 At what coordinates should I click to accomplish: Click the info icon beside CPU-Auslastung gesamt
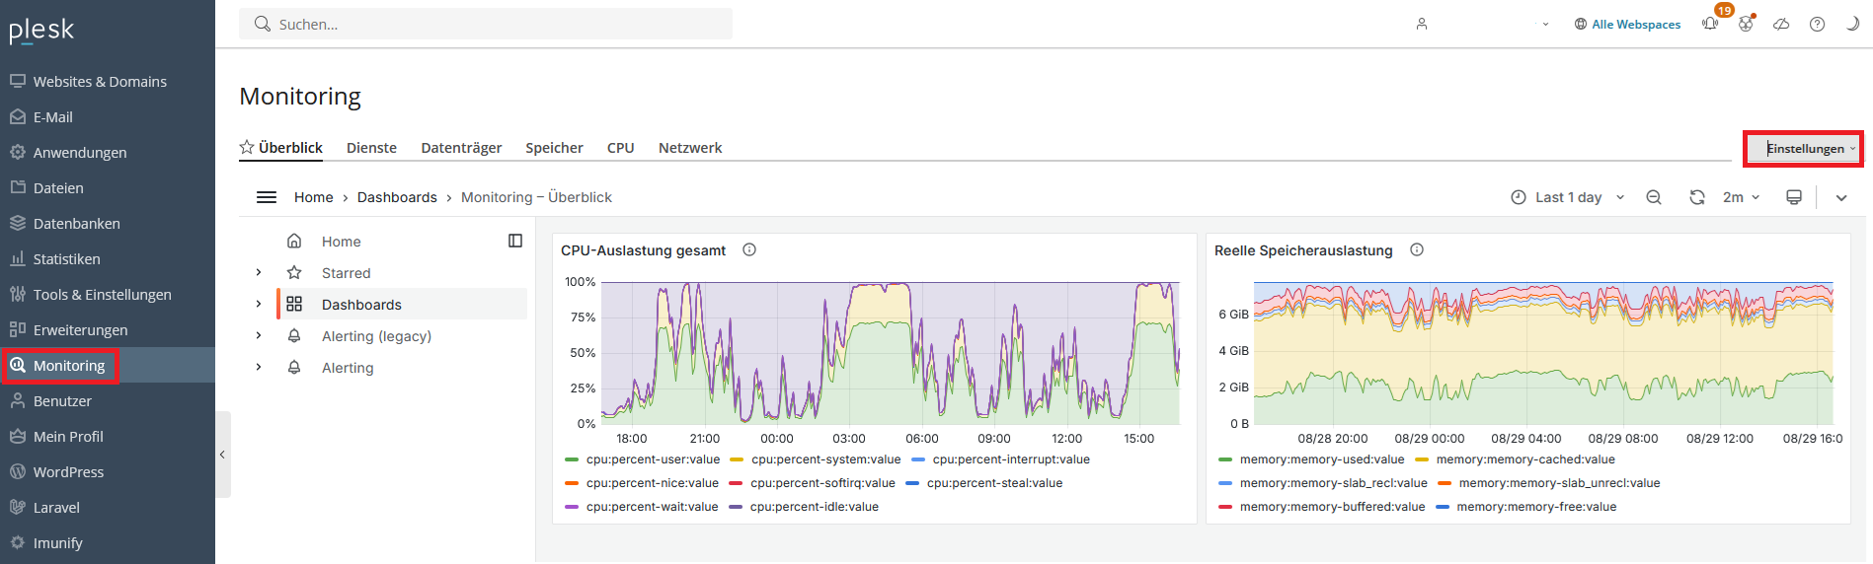[749, 250]
